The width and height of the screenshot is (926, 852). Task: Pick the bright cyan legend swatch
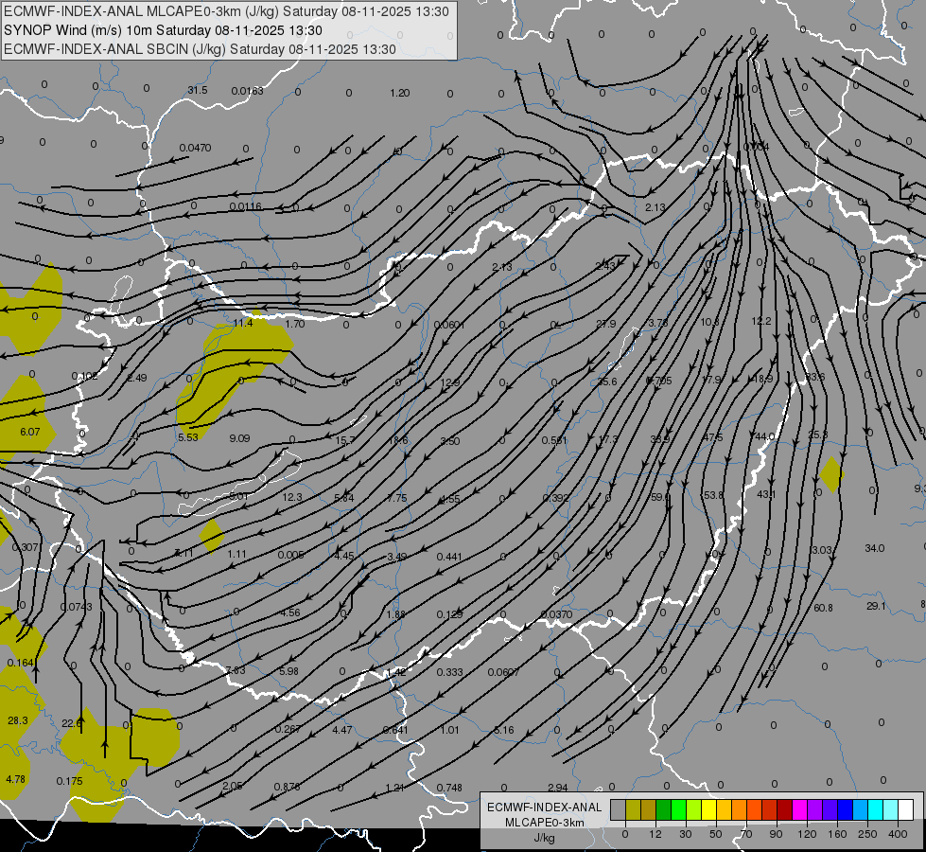[x=876, y=810]
